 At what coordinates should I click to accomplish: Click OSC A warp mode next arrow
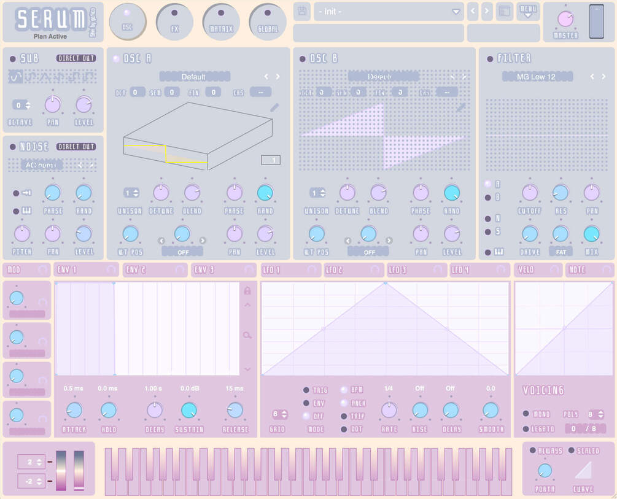(202, 241)
